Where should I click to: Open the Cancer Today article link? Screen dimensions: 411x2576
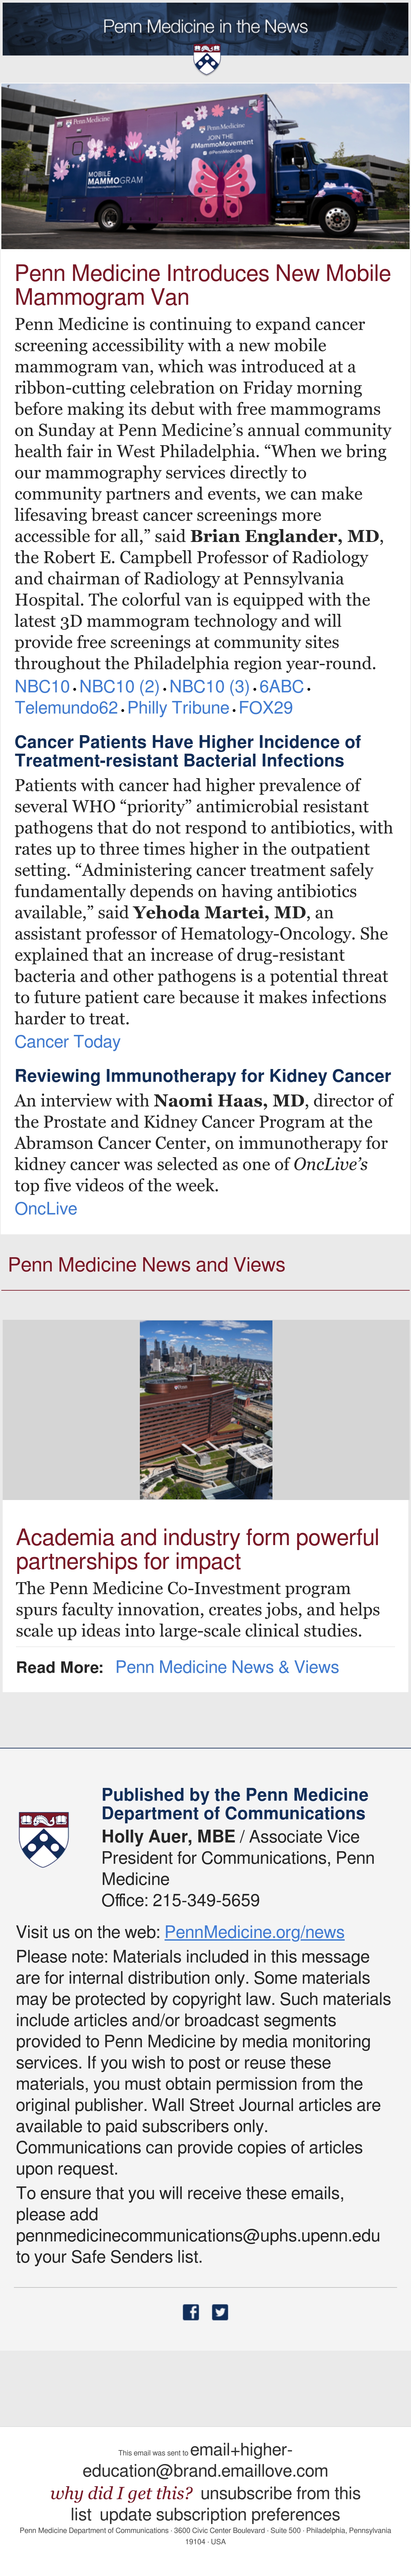click(67, 1041)
